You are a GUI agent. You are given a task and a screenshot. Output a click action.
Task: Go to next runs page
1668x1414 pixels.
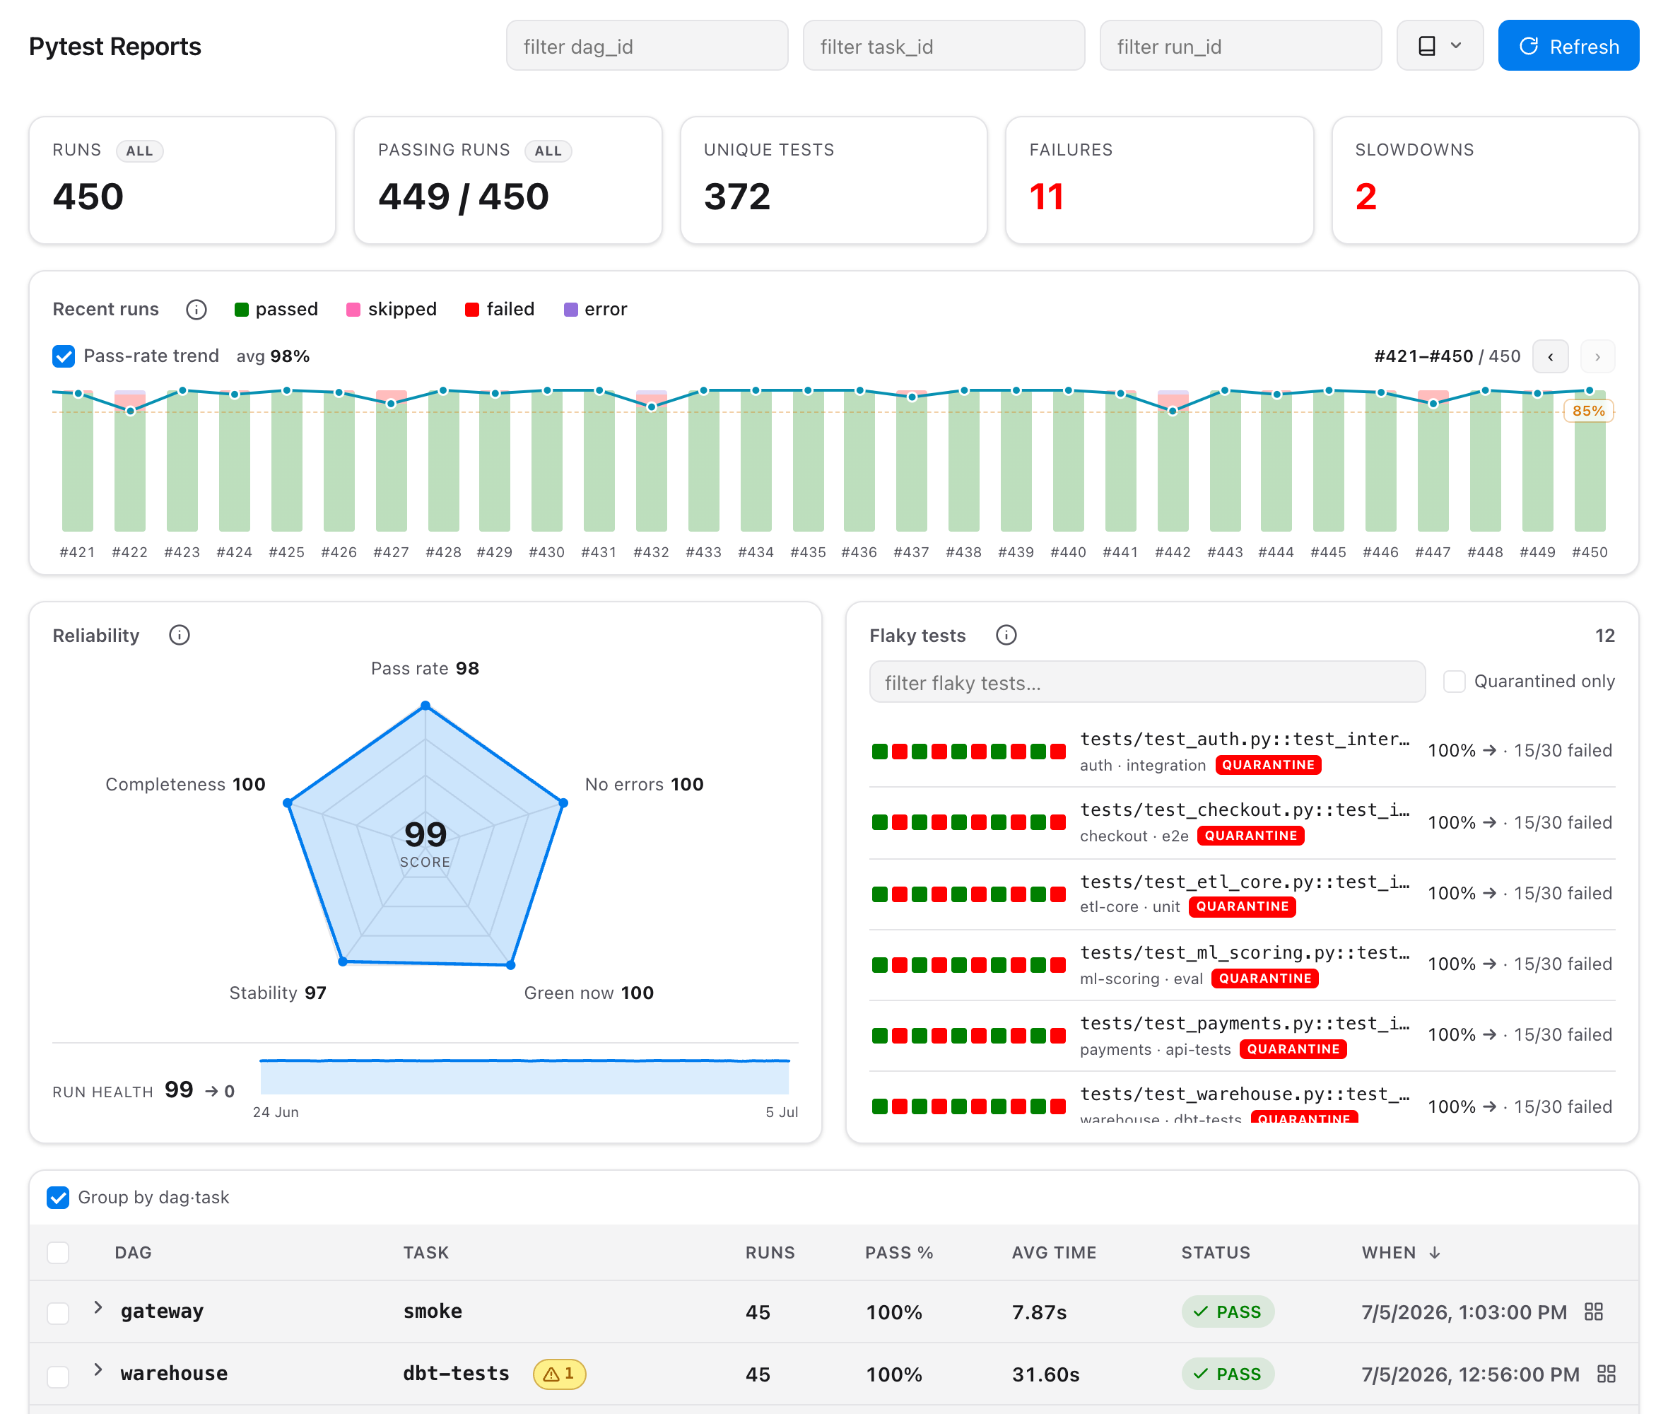(1597, 357)
